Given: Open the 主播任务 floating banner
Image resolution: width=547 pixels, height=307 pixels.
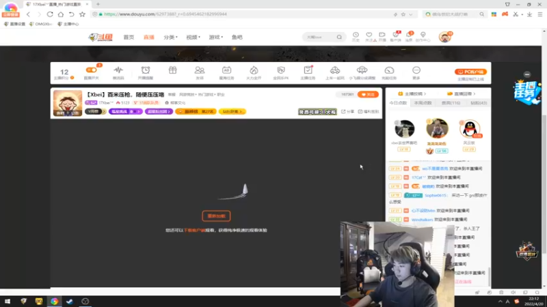Looking at the screenshot, I should coord(526,92).
